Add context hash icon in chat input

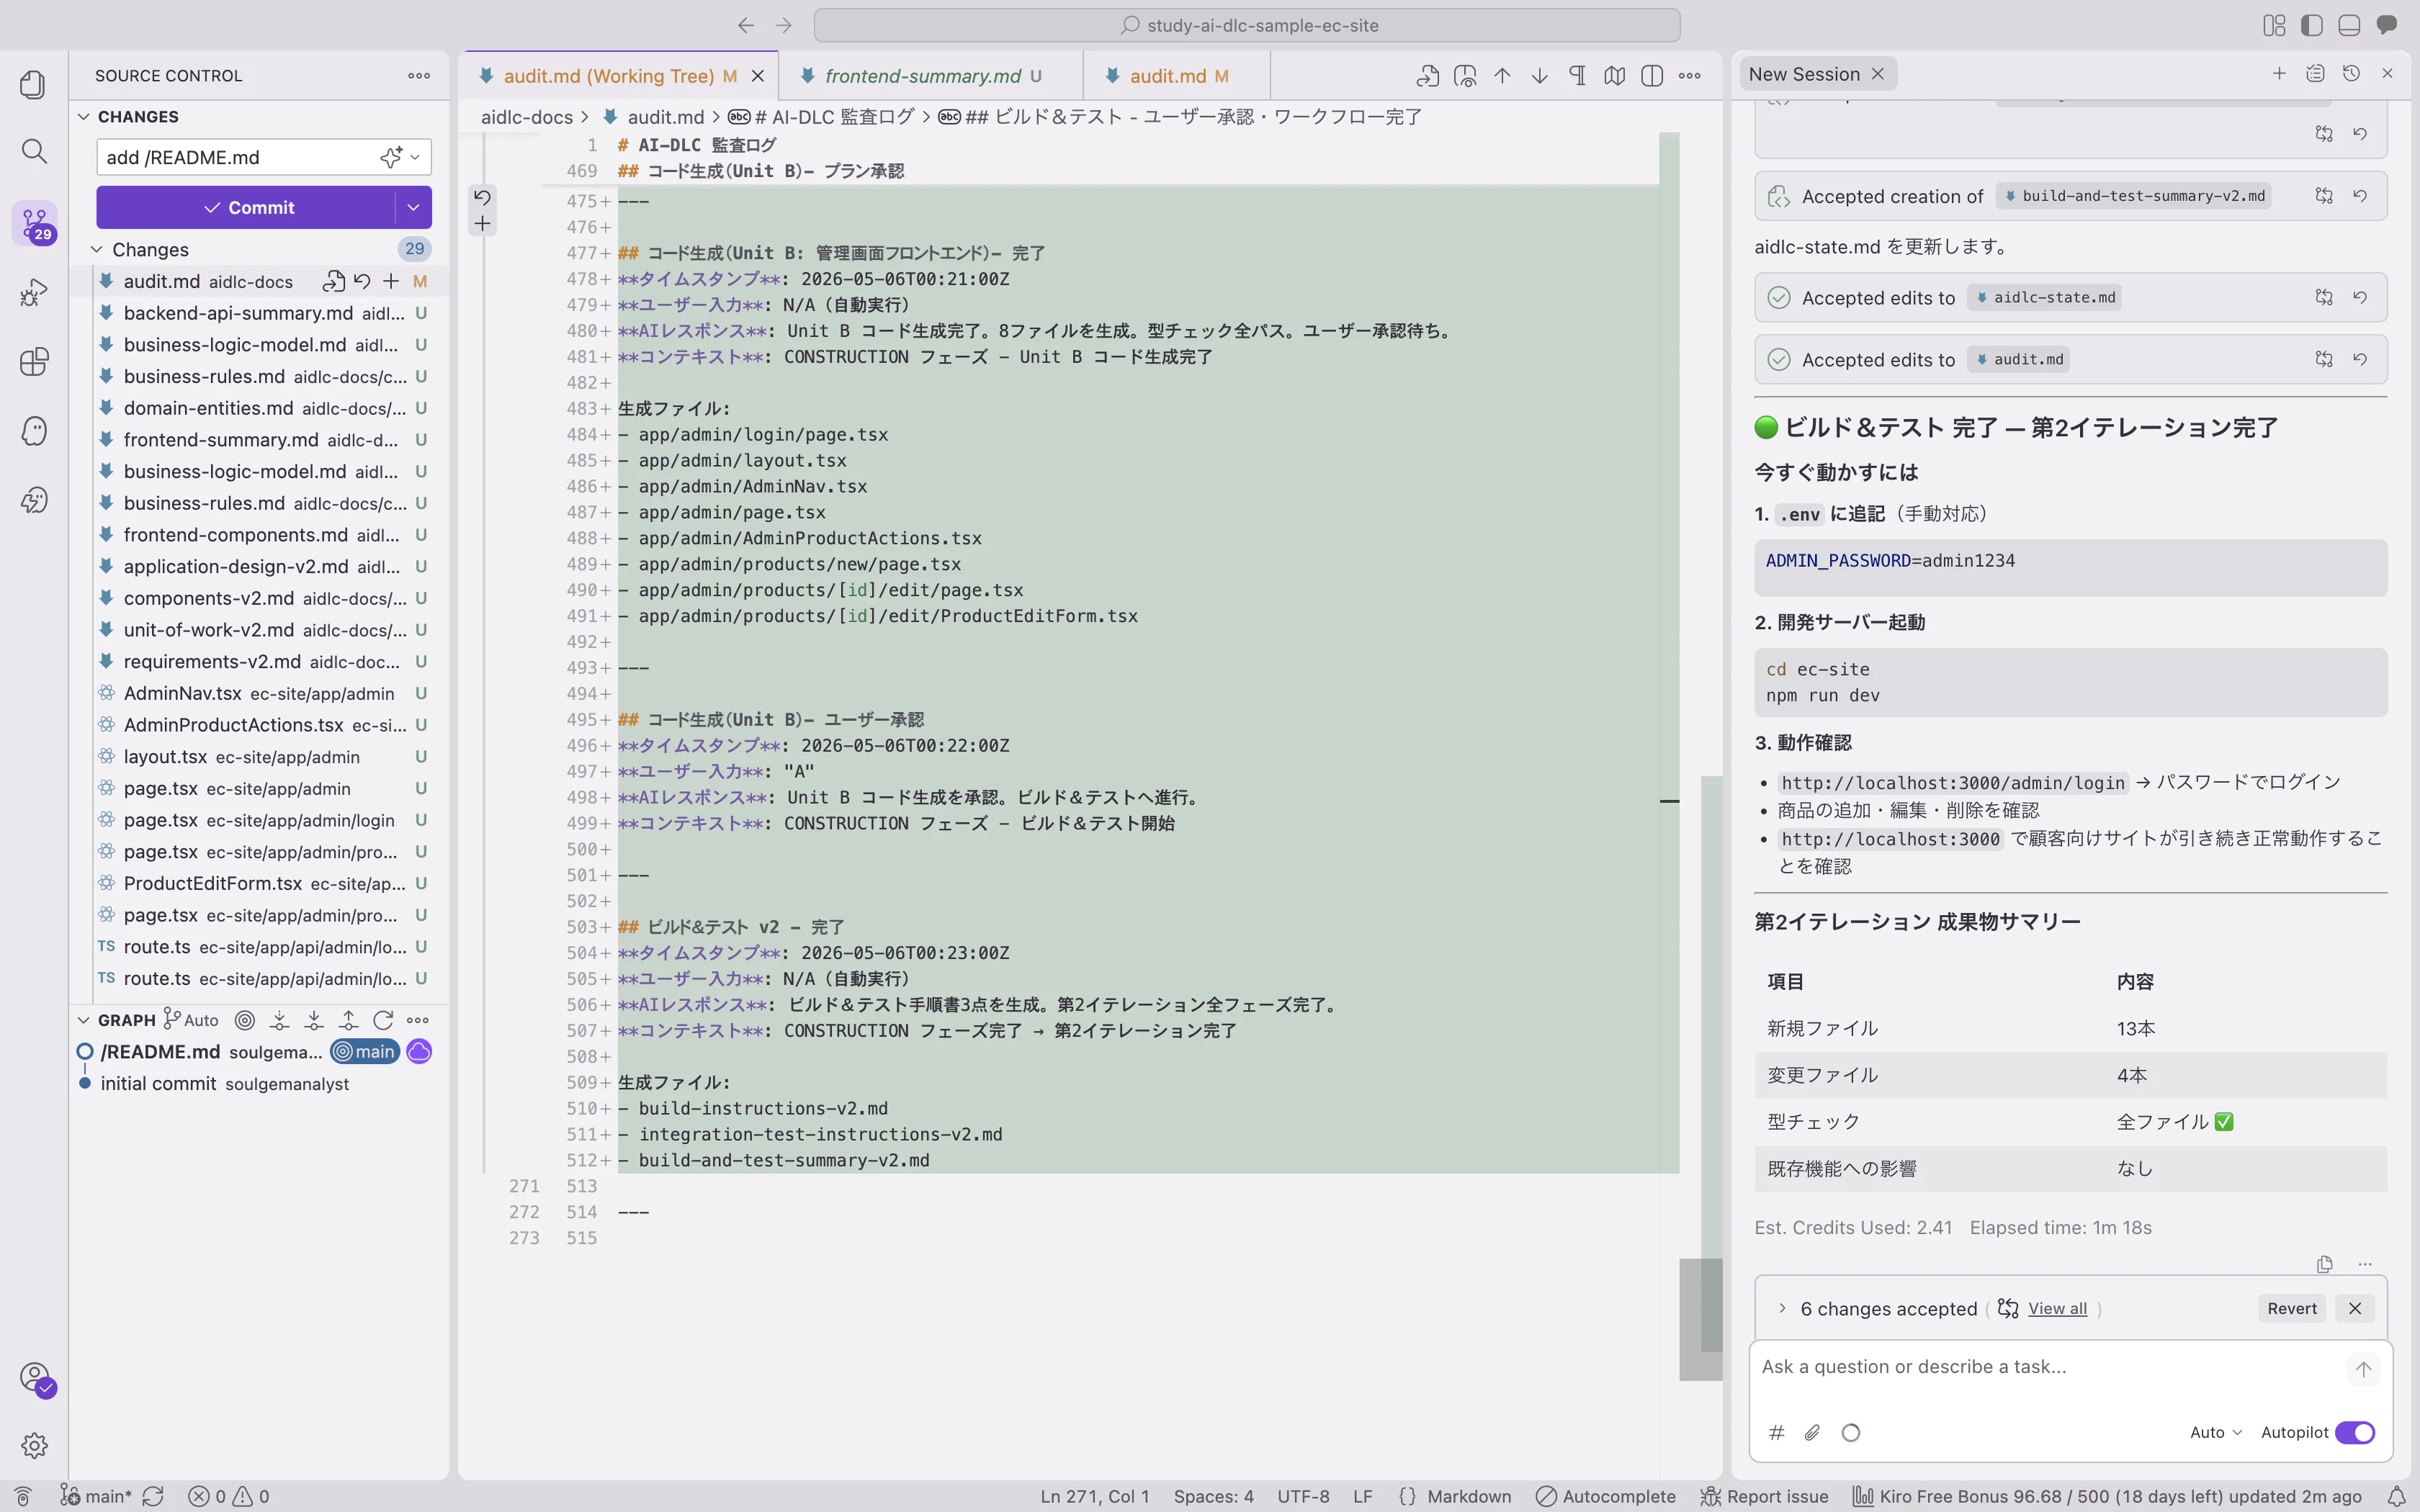[x=1777, y=1433]
